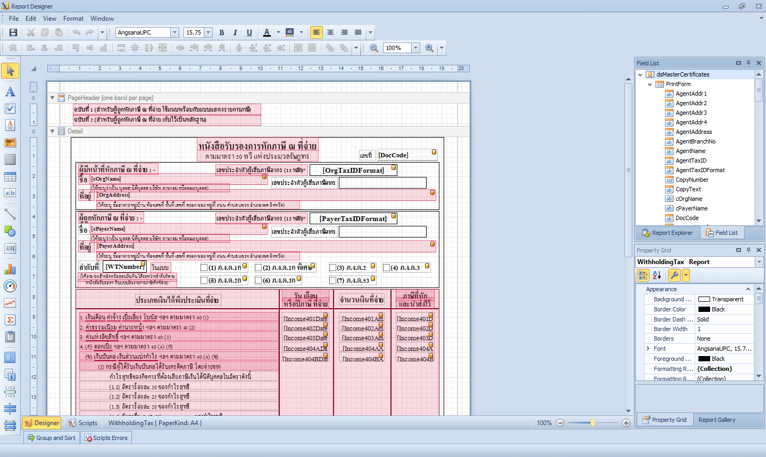Image resolution: width=766 pixels, height=457 pixels.
Task: Click the Zoom Out magnifier icon
Action: point(374,48)
